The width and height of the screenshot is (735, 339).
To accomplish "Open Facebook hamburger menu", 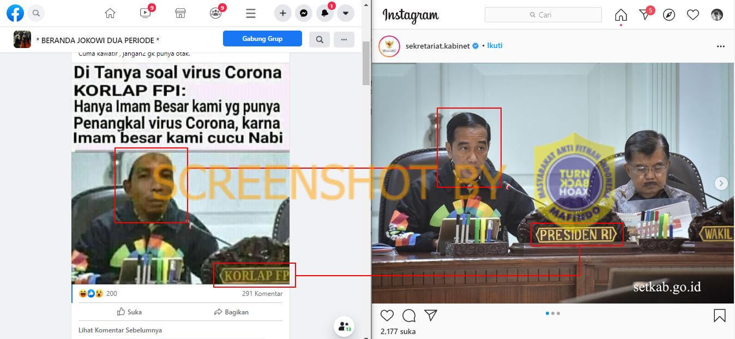I will point(251,13).
